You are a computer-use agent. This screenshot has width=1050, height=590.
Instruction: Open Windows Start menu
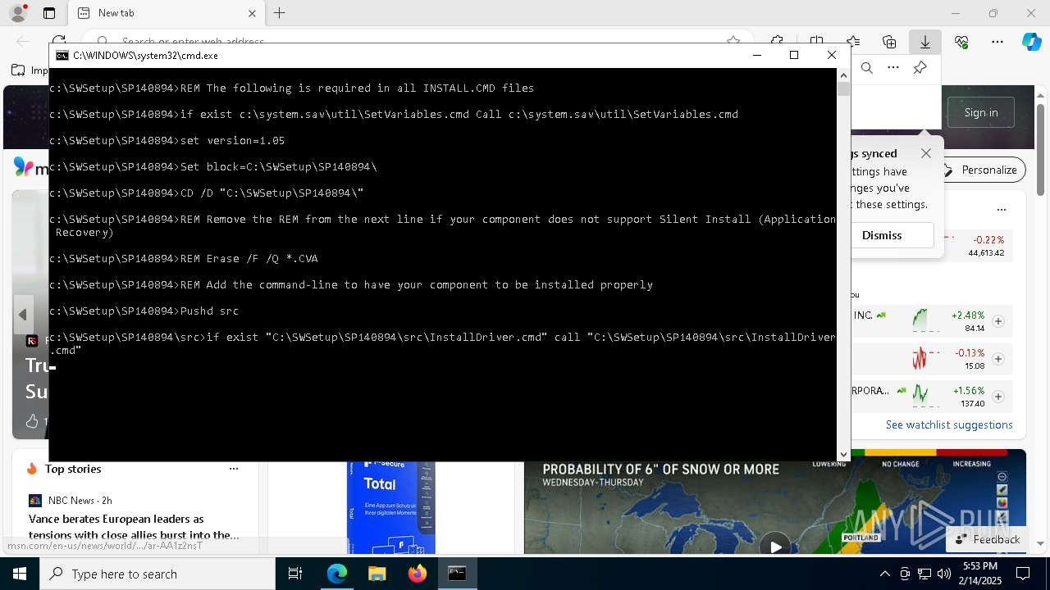[x=20, y=574]
